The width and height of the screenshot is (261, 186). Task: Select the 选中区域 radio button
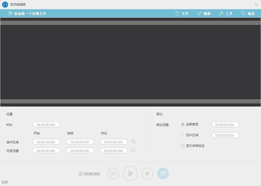point(182,135)
